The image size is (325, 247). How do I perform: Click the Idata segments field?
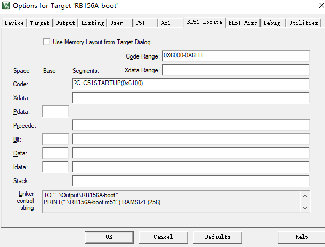tap(191, 167)
